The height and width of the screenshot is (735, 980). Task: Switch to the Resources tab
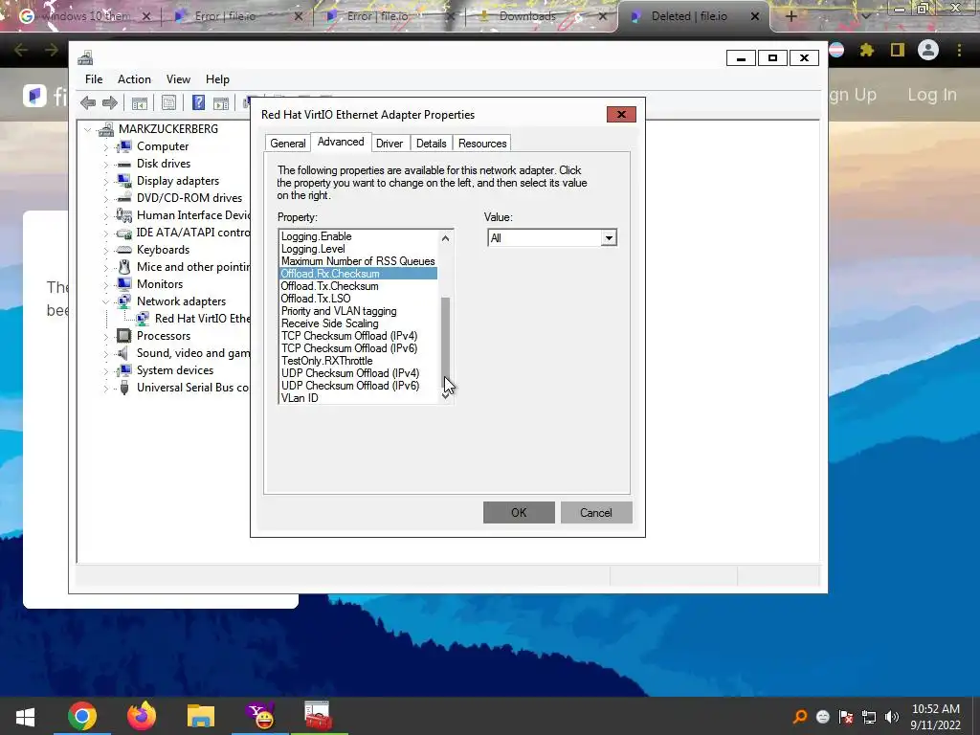(x=482, y=144)
